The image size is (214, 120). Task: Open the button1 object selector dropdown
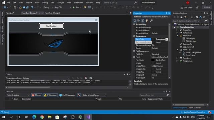[x=170, y=17]
